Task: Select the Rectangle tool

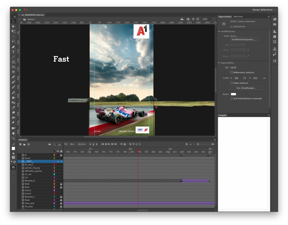Action: pyautogui.click(x=13, y=62)
